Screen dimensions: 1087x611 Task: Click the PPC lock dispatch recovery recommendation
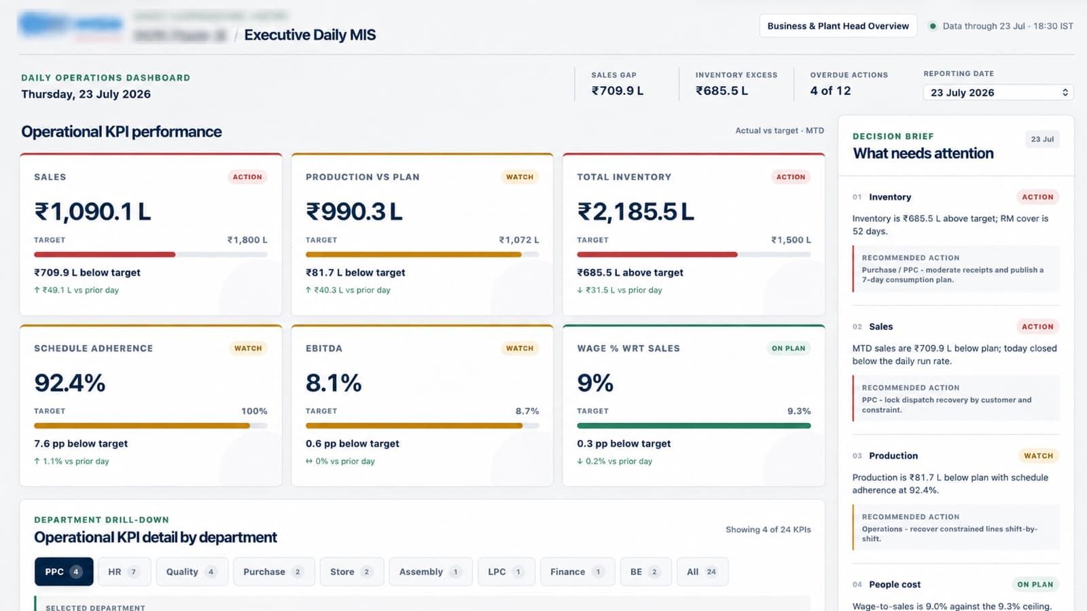[946, 405]
